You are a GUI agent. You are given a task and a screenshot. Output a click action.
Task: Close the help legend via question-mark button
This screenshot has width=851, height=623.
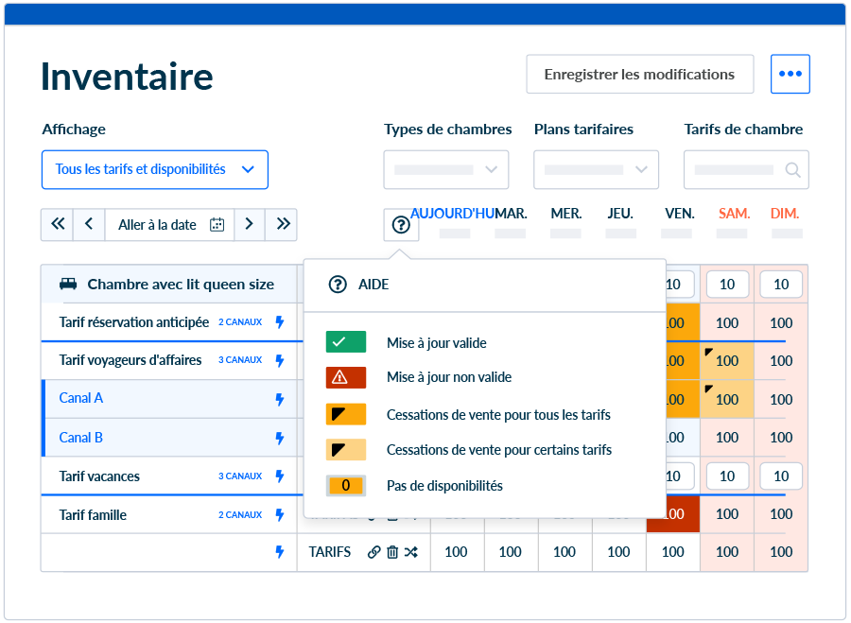[402, 225]
